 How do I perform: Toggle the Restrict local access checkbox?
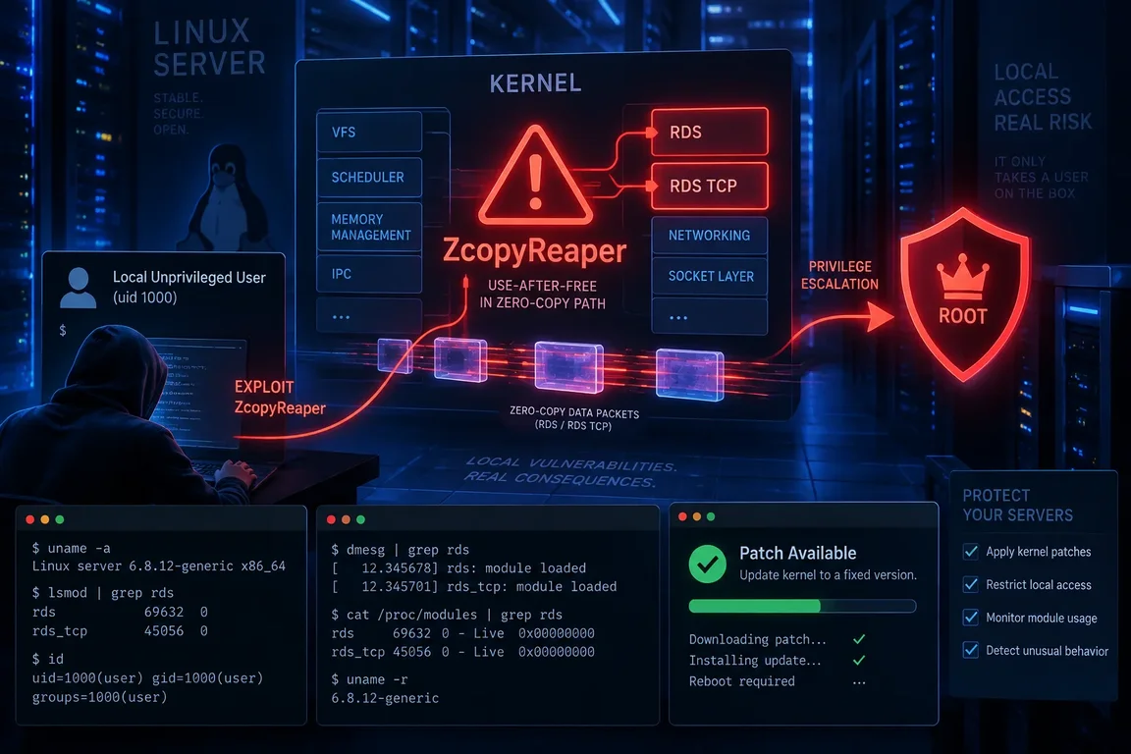[x=971, y=584]
